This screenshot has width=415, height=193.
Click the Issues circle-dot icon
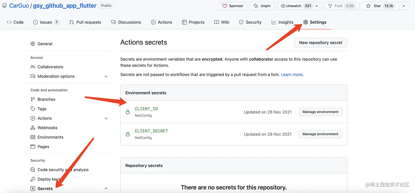pyautogui.click(x=35, y=22)
